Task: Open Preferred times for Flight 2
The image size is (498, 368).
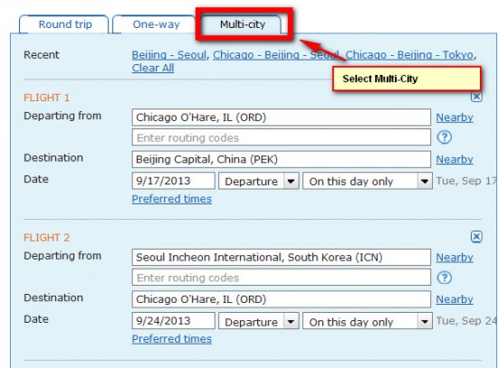Action: 172,339
